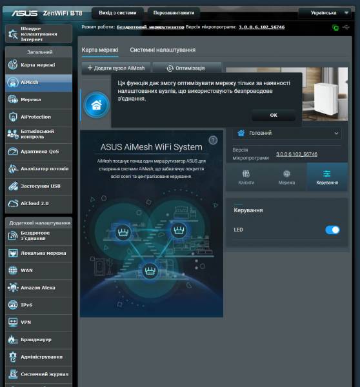Confirm the dialog with OK

(x=274, y=115)
